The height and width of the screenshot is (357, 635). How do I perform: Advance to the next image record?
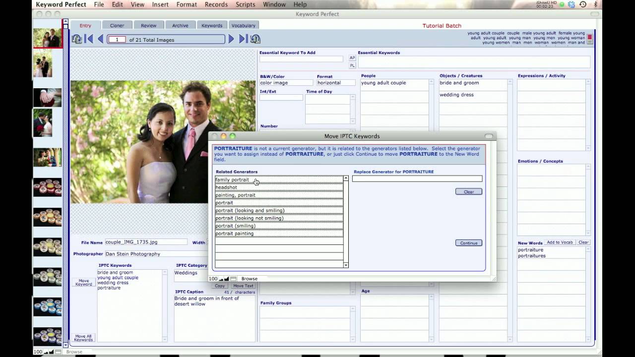coord(231,39)
